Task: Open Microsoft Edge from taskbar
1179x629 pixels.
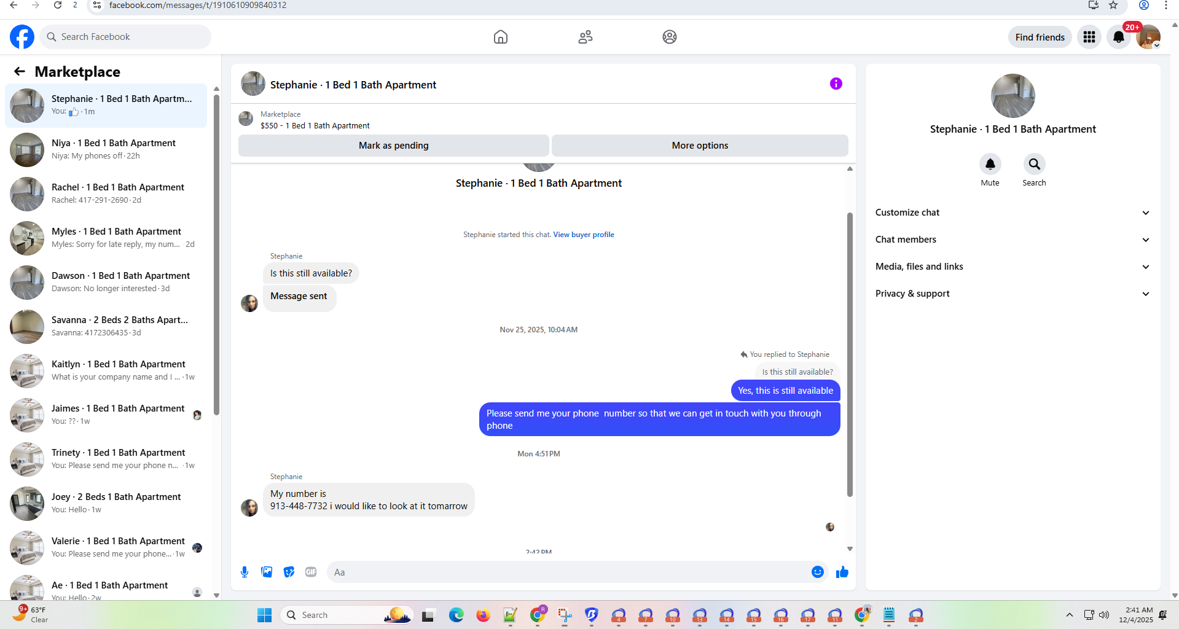Action: (456, 615)
